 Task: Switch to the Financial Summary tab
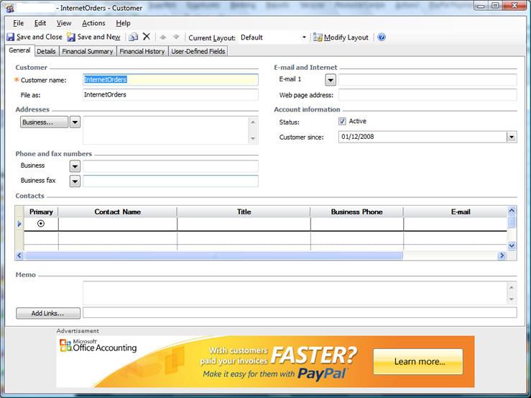click(x=88, y=51)
